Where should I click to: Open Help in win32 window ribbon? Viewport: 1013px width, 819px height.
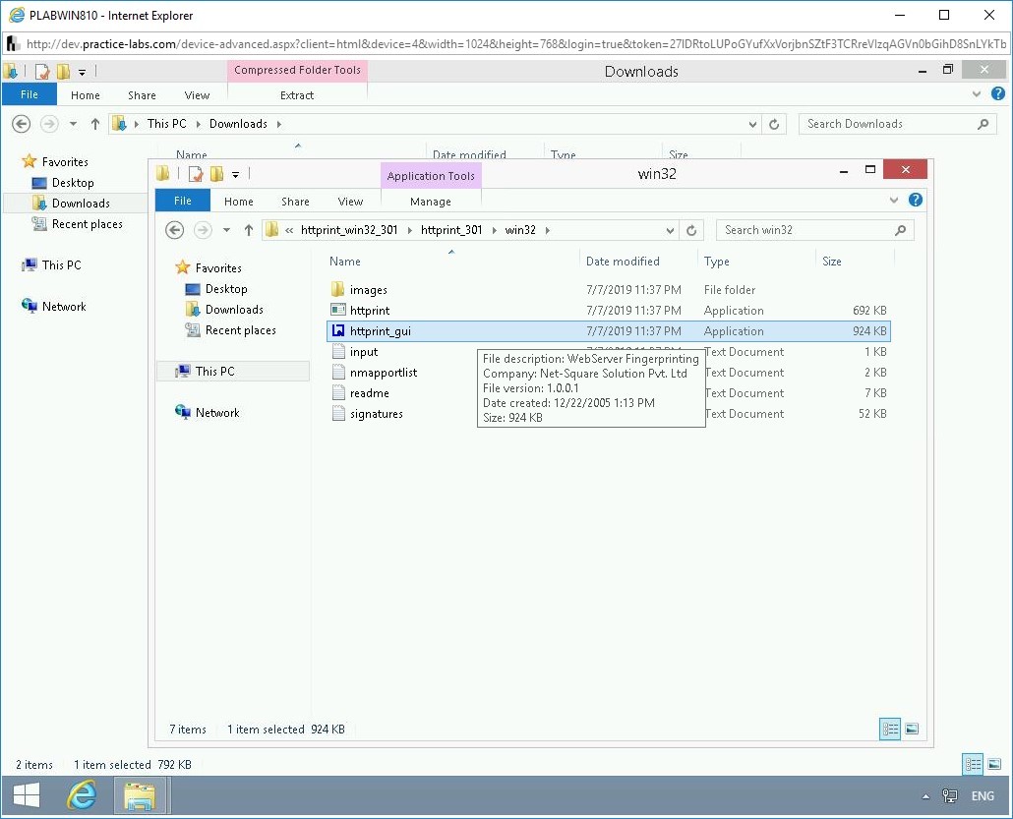pos(916,201)
